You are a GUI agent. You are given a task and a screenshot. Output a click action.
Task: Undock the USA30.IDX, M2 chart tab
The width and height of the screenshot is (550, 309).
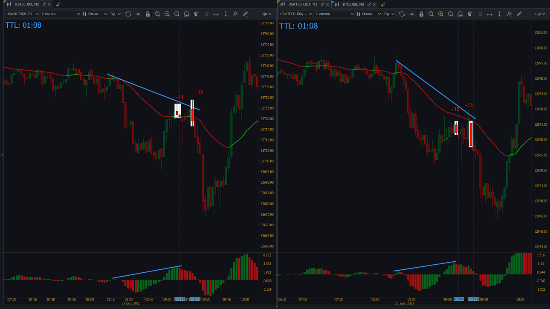coord(44,4)
